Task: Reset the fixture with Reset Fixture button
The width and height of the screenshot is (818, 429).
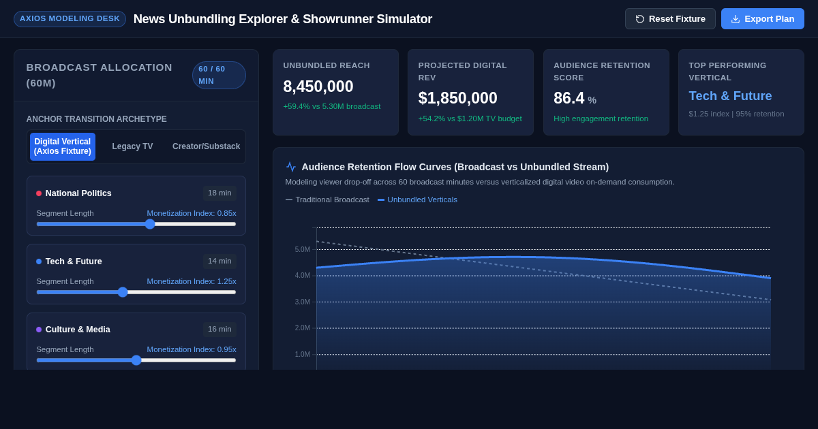Action: pyautogui.click(x=670, y=19)
